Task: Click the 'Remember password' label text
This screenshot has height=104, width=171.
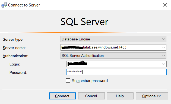Action: 90,81
